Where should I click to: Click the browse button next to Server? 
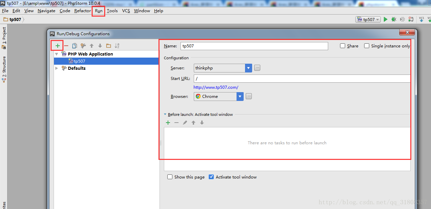pos(257,68)
